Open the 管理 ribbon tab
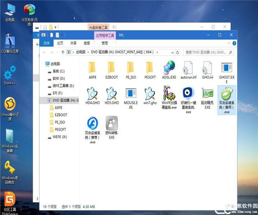 pos(105,43)
